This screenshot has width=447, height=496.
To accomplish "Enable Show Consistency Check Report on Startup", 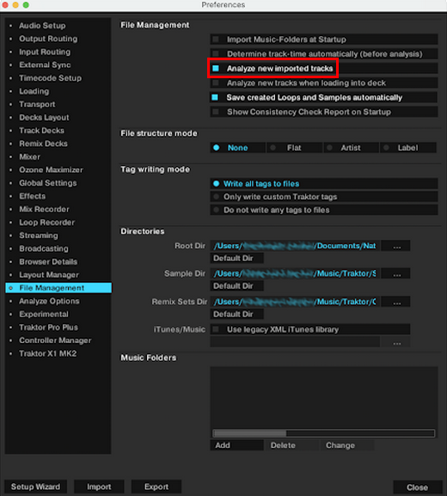I will (216, 112).
